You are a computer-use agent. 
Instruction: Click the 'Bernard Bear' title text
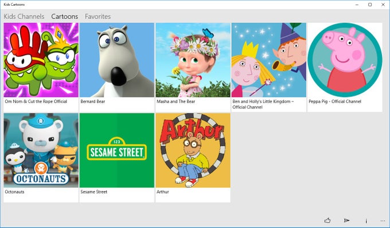click(93, 101)
